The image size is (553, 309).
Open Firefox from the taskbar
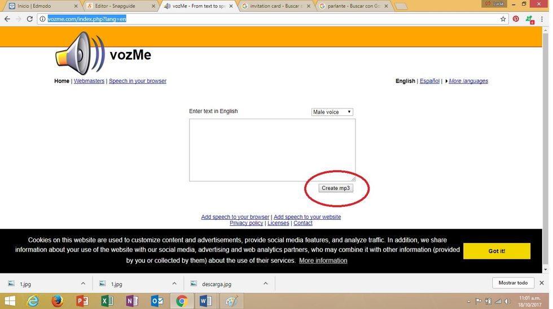[x=57, y=301]
